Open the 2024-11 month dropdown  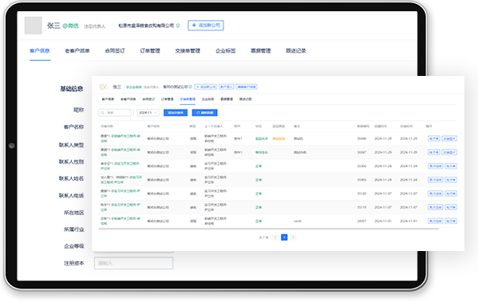[x=148, y=113]
